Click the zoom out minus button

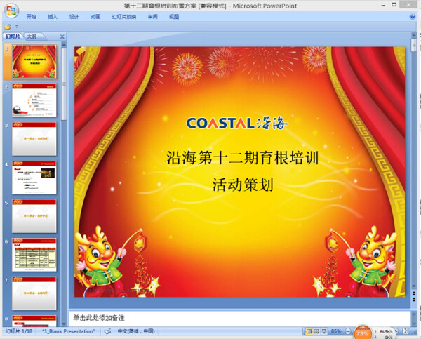pos(348,331)
